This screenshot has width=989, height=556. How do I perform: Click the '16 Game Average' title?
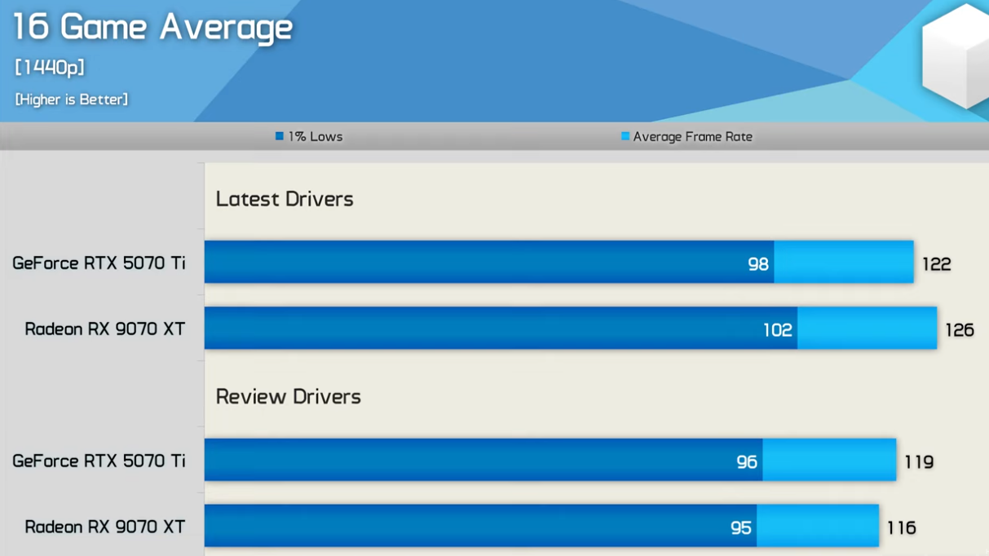(x=152, y=27)
